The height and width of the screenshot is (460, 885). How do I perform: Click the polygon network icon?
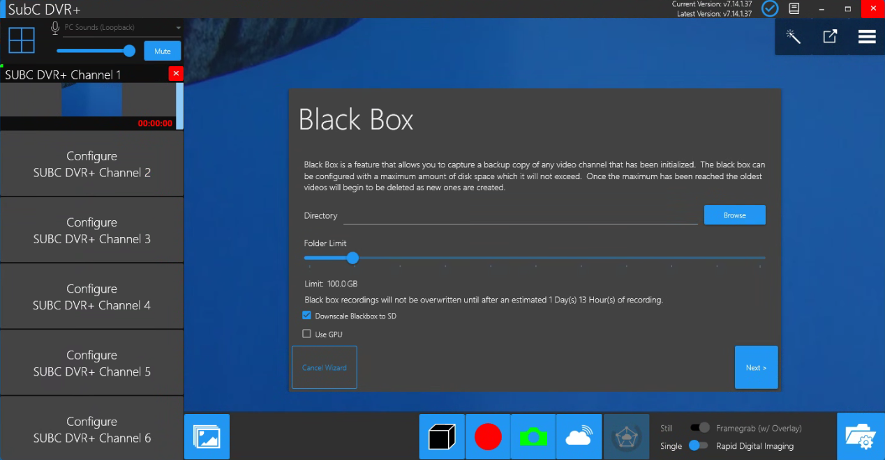626,437
